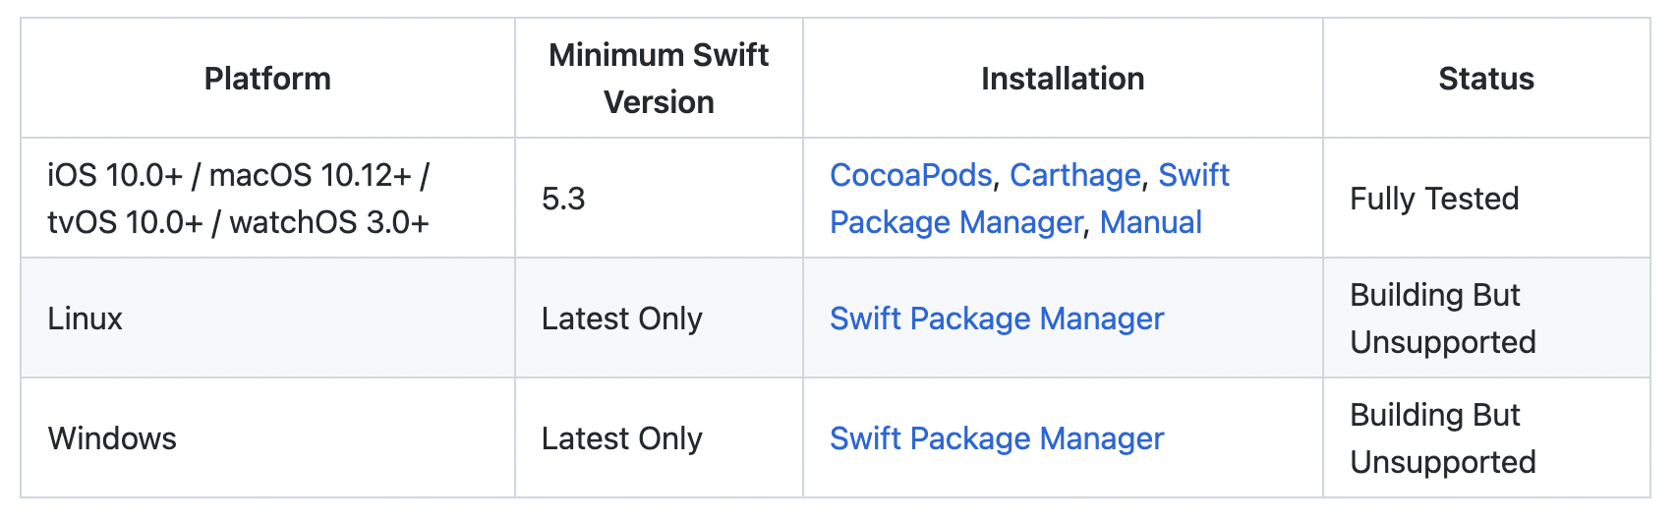Click the Fully Tested status cell

(x=1486, y=199)
